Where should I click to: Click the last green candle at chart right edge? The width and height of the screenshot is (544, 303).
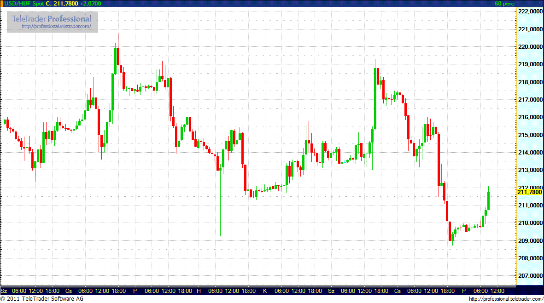(488, 200)
